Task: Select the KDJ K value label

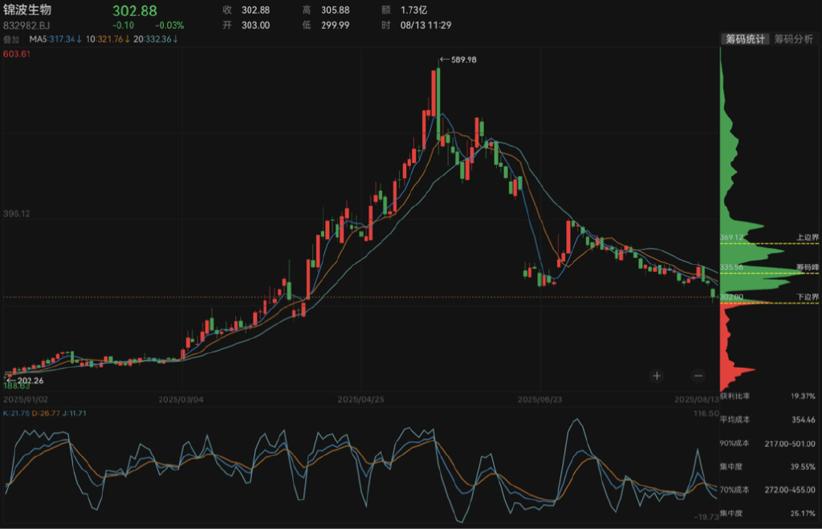Action: [x=16, y=413]
